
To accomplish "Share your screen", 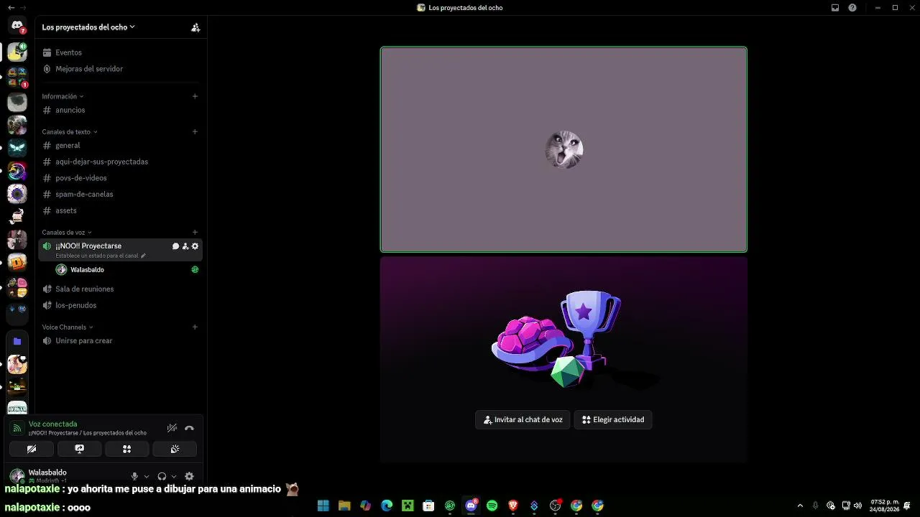I will 80,449.
